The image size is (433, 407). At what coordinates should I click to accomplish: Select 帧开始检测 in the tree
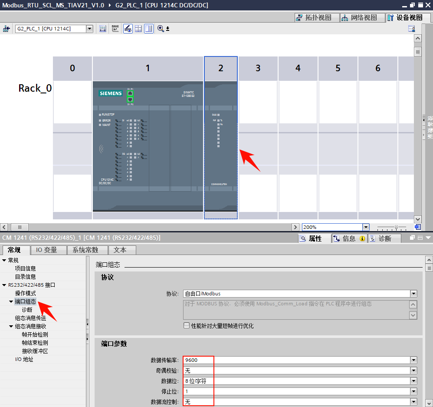point(35,334)
